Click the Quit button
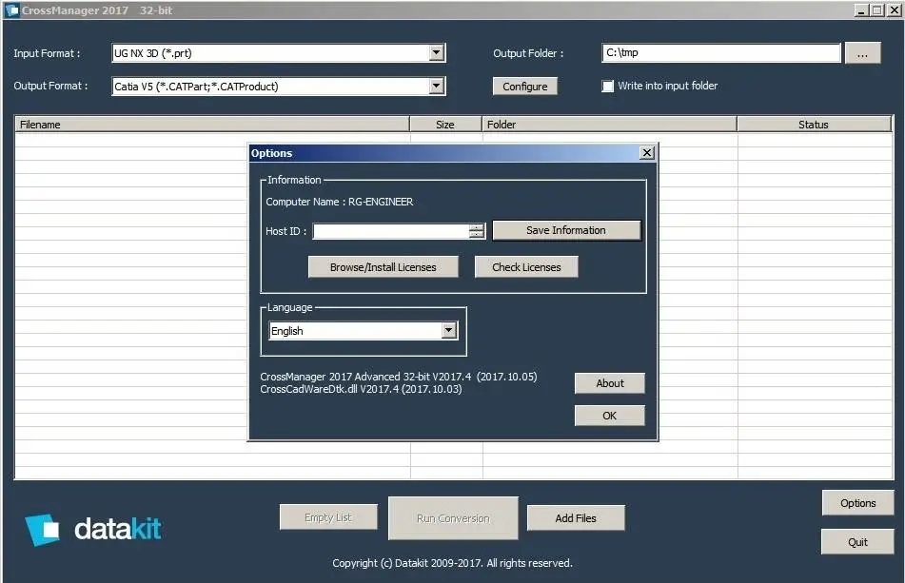This screenshot has width=905, height=583. tap(857, 541)
